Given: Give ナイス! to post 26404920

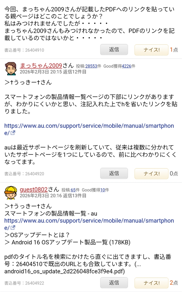Looking at the screenshot, I should (x=151, y=174).
